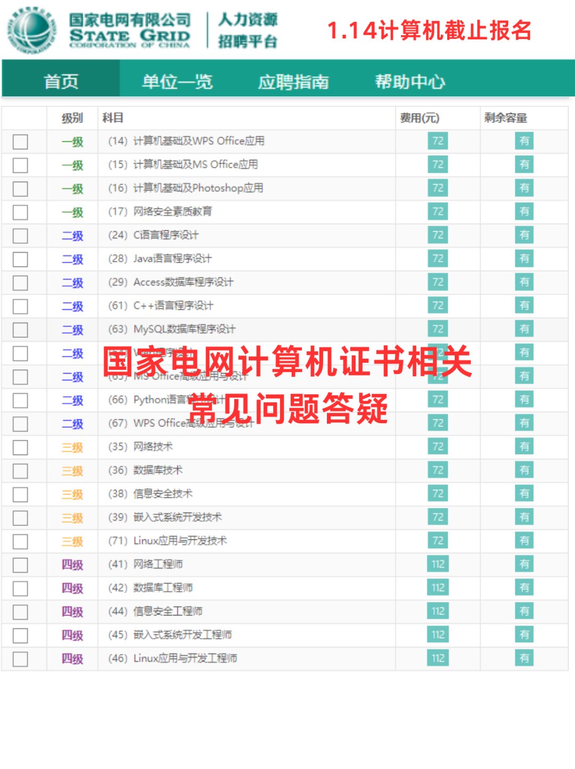Screen dimensions: 575x769
Task: Click subject (61) C++语言程序设计
Action: click(x=161, y=306)
